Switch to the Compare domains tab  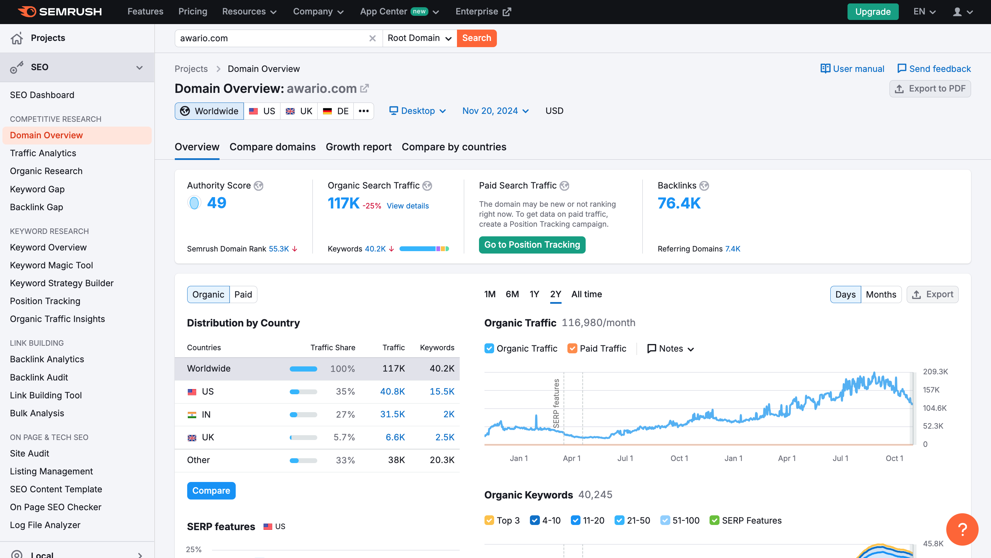(273, 147)
